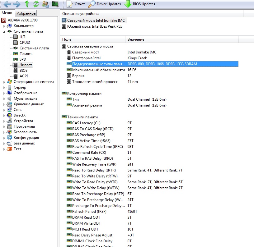Screen dimensions: 254x247
Task: Select CPUID in the sidebar tree
Action: click(25, 43)
